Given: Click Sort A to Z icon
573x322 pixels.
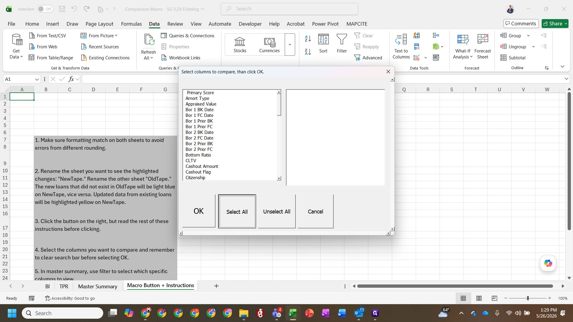Looking at the screenshot, I should pos(308,38).
